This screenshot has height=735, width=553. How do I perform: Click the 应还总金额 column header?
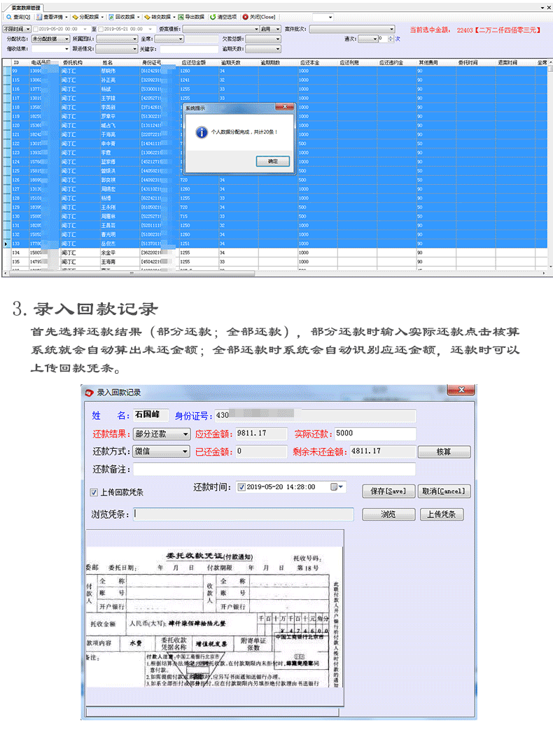pyautogui.click(x=199, y=62)
